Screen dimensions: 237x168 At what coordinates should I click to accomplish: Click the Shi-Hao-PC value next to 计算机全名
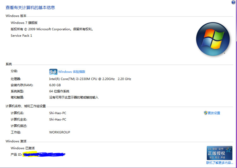click(x=58, y=120)
